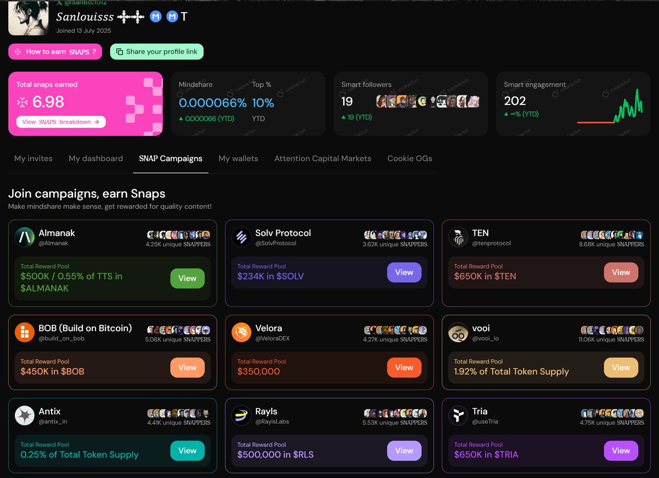This screenshot has height=478, width=659.
Task: Click the TEN snapper avatars row
Action: pyautogui.click(x=612, y=235)
